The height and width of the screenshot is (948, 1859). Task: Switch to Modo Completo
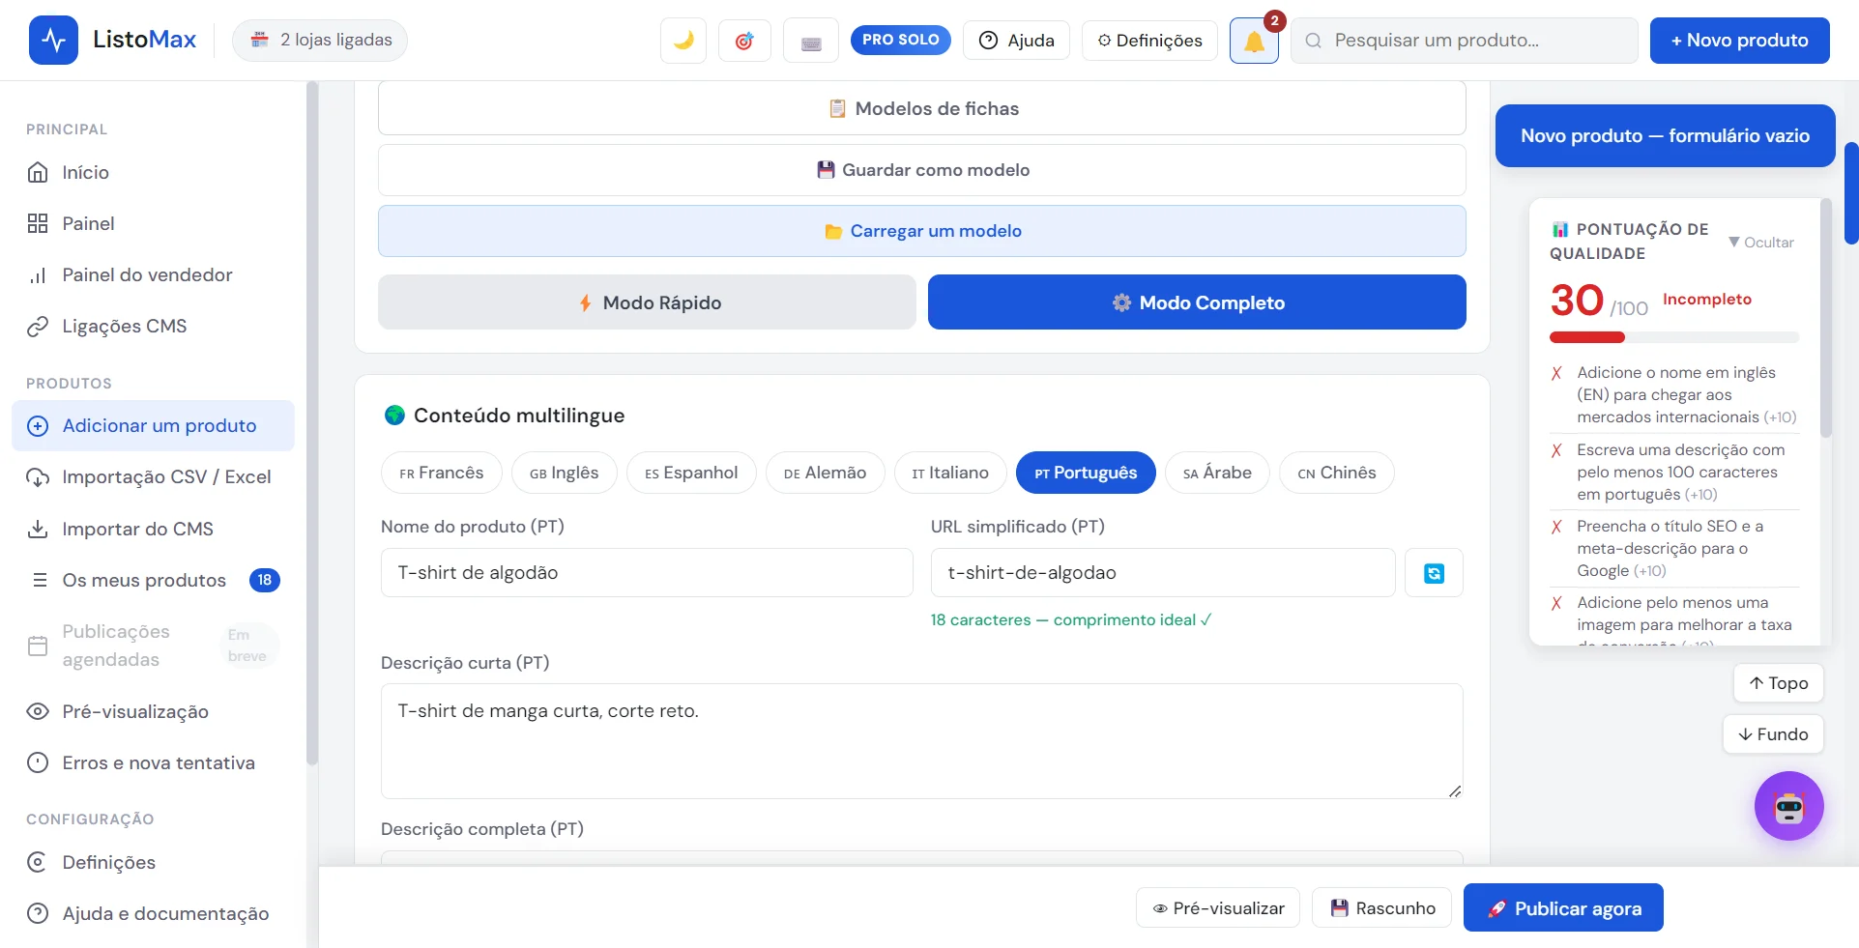click(x=1197, y=302)
